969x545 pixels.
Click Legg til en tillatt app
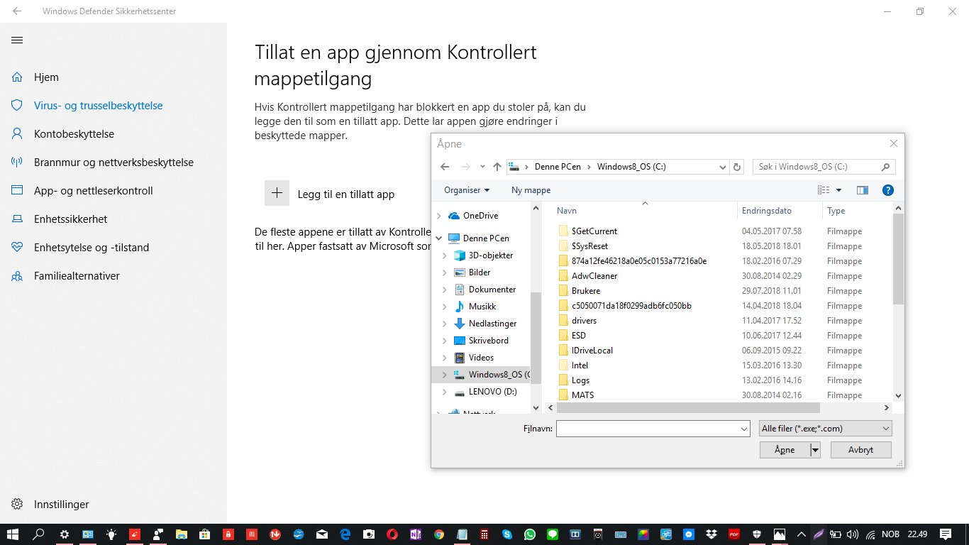coord(345,194)
